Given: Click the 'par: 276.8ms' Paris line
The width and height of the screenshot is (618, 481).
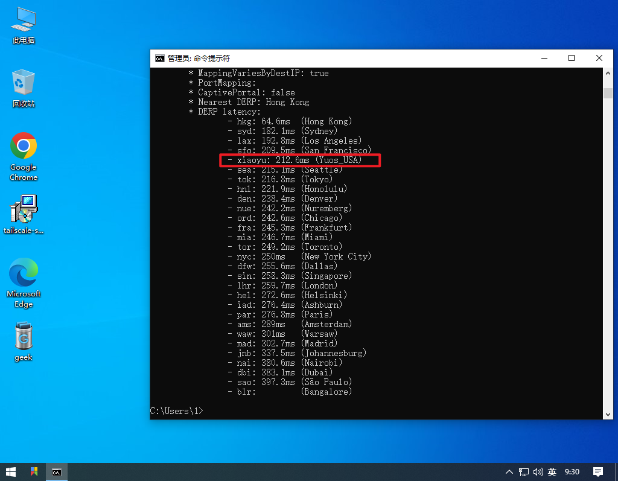Looking at the screenshot, I should (x=280, y=314).
